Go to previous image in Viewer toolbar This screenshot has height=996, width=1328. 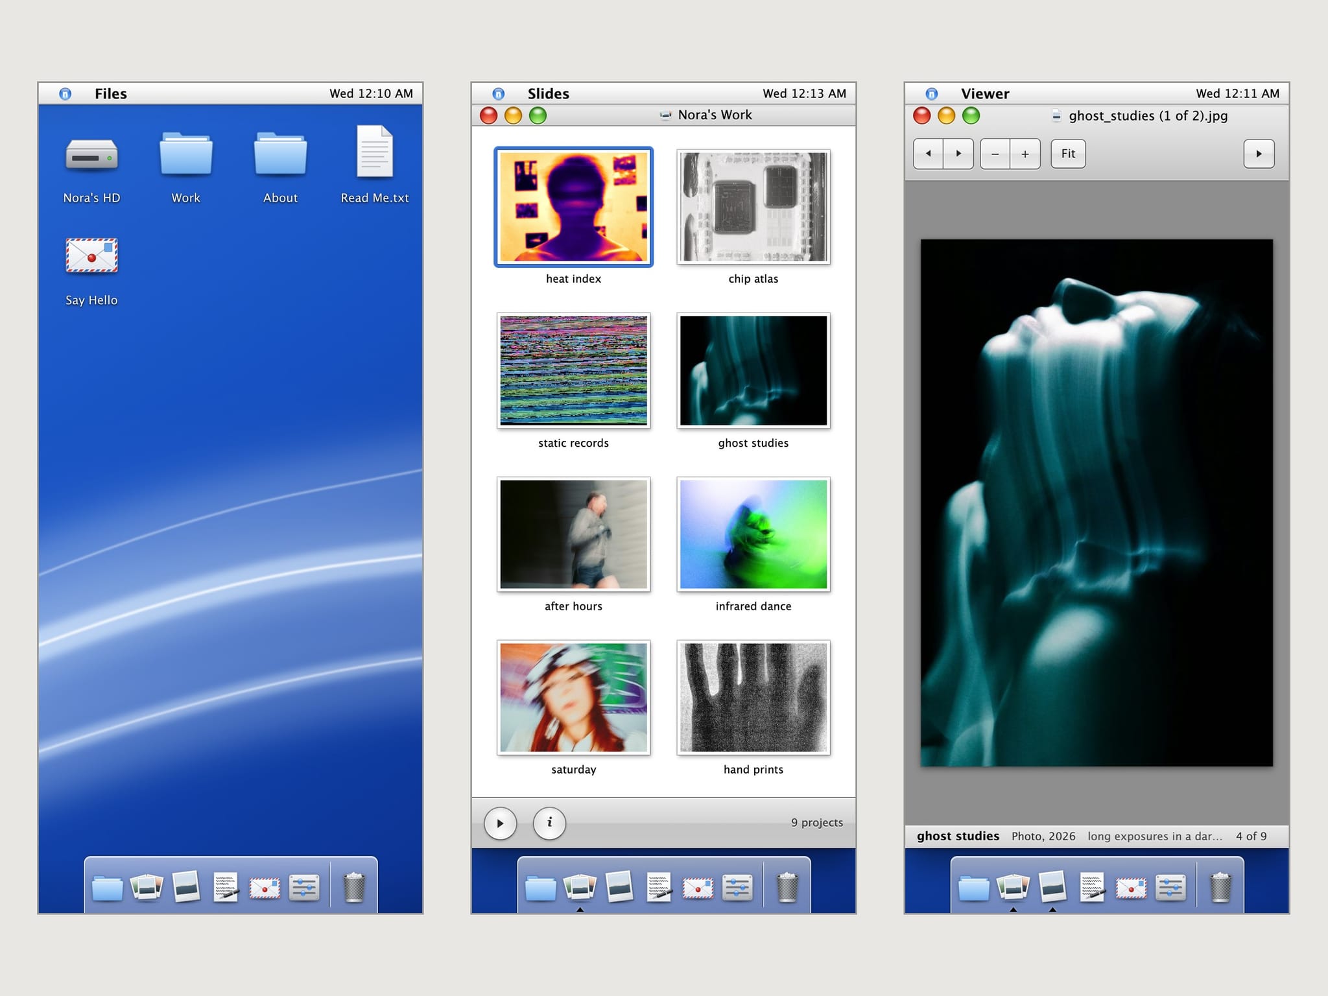pyautogui.click(x=929, y=154)
